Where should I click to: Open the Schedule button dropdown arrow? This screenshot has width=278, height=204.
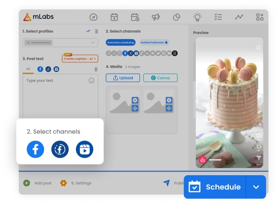point(256,187)
